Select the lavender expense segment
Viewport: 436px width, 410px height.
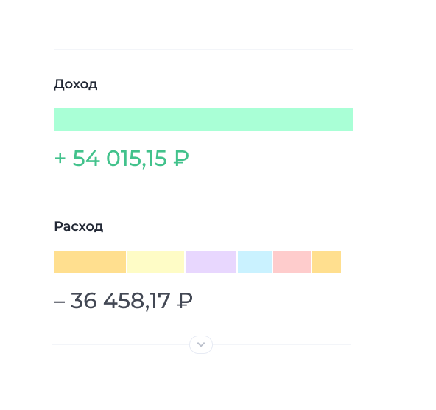pos(211,262)
